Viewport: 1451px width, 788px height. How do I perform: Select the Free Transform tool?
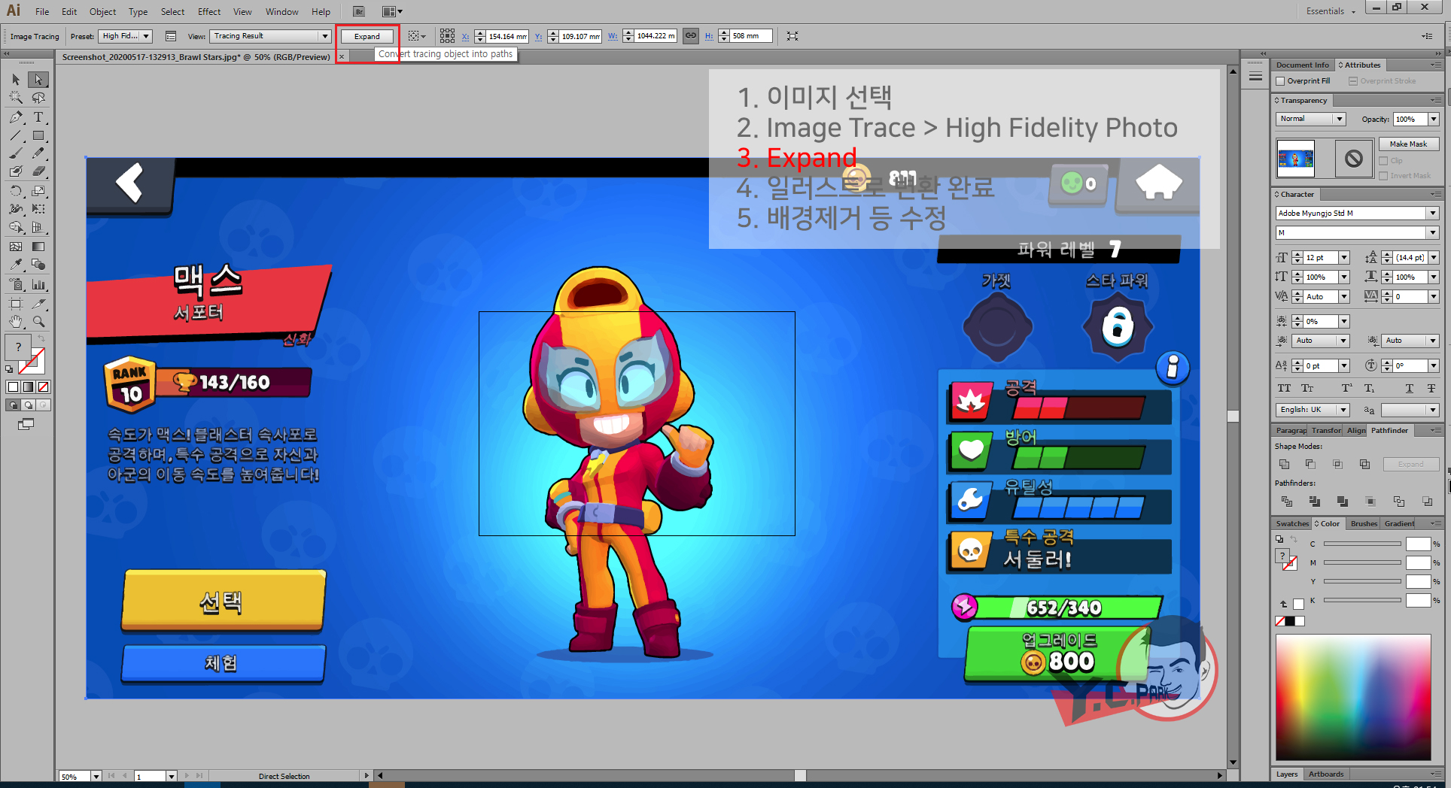(x=38, y=209)
